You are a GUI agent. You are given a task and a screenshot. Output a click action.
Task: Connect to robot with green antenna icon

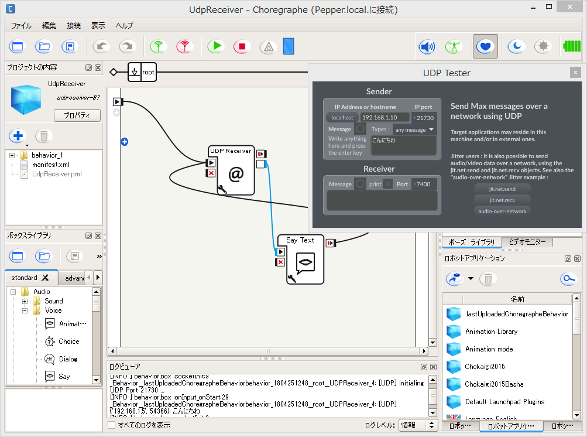point(159,47)
